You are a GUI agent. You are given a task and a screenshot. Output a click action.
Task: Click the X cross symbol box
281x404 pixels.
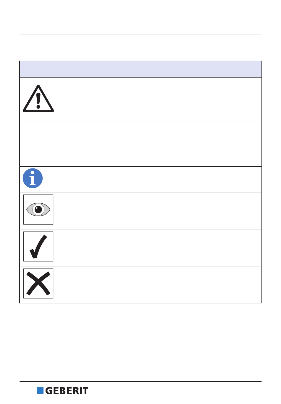[x=38, y=284]
